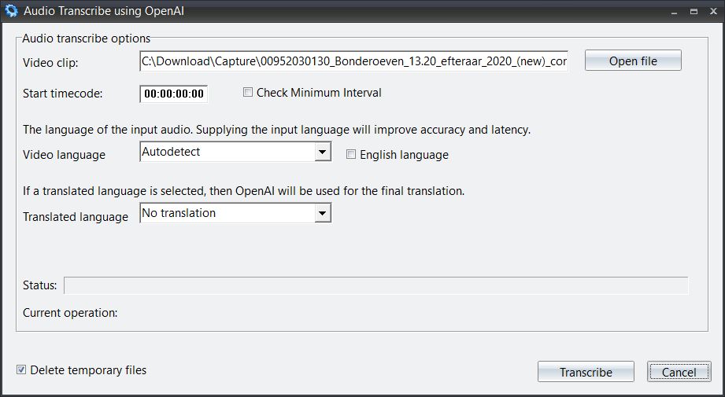Tick the English language checkbox
The image size is (725, 397).
coord(351,154)
